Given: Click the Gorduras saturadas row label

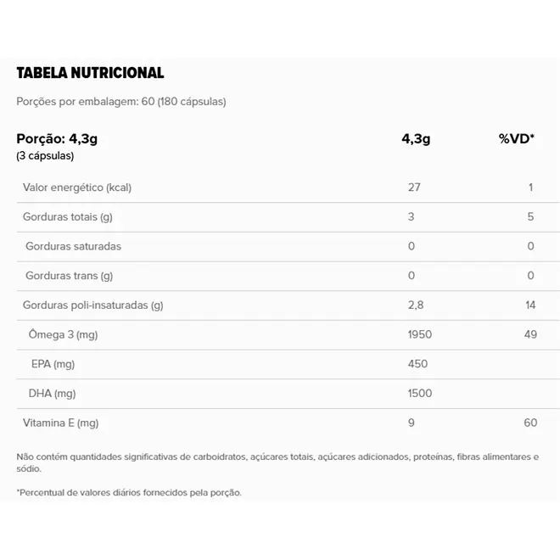Looking at the screenshot, I should tap(73, 246).
